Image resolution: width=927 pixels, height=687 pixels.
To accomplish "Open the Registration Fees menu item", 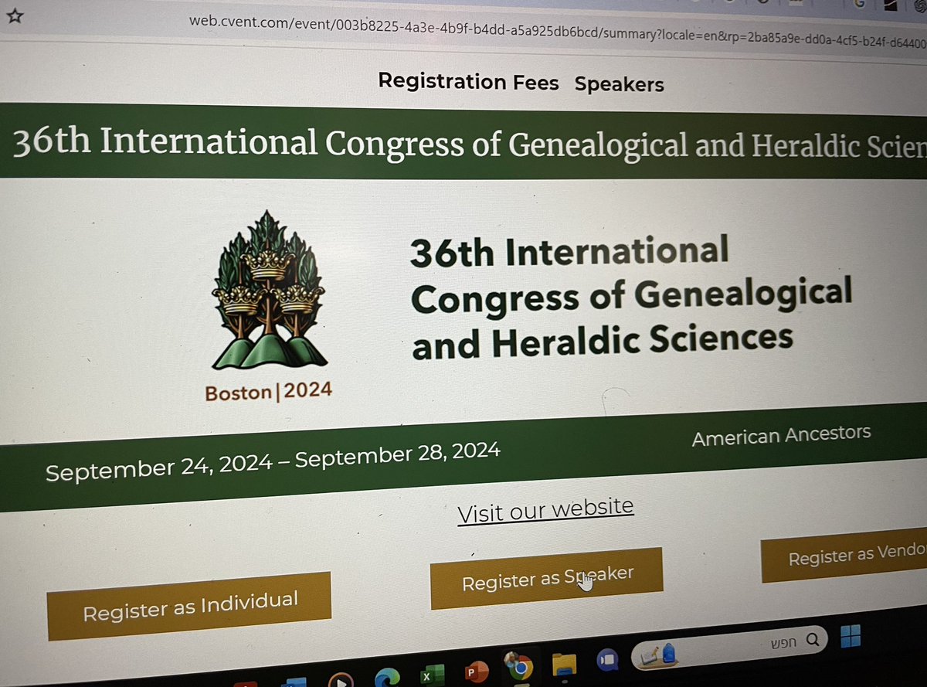I will point(469,81).
